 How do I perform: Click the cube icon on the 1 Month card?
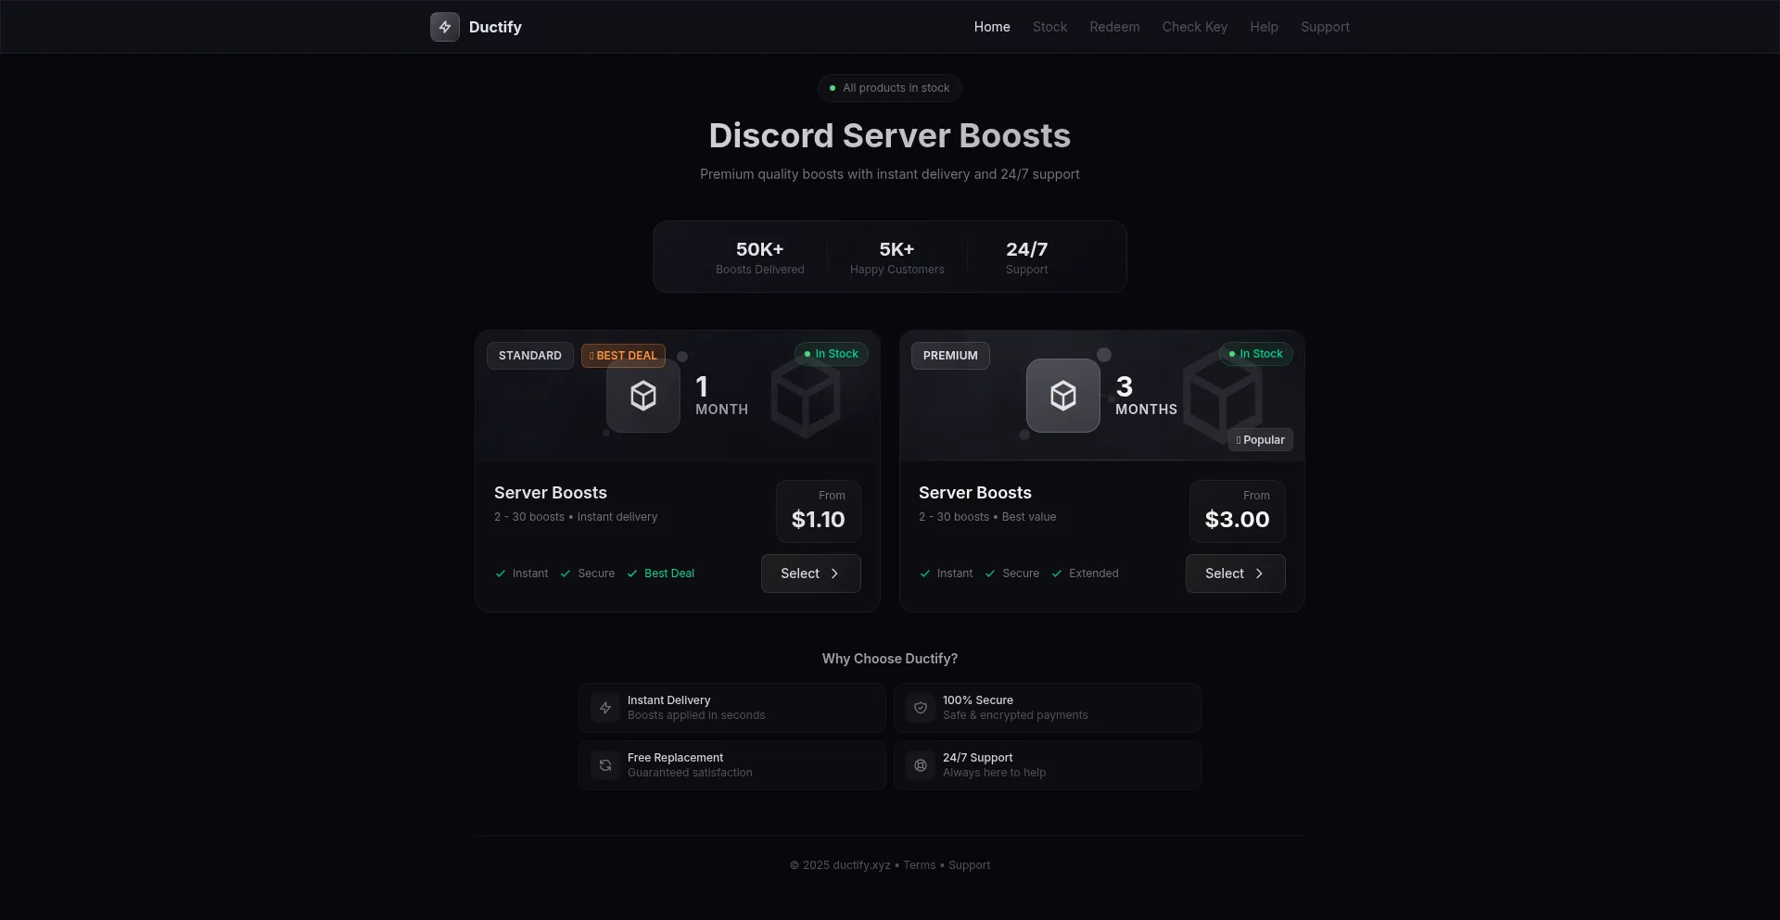click(642, 396)
